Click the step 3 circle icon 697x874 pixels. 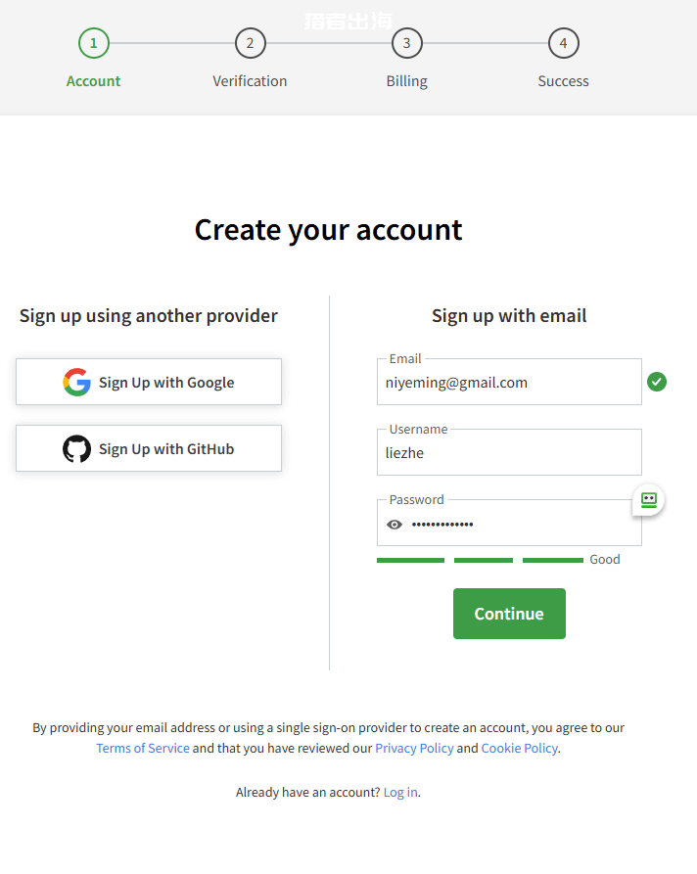coord(407,43)
